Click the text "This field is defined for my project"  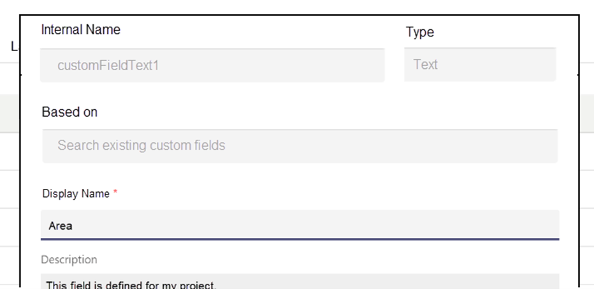(131, 285)
